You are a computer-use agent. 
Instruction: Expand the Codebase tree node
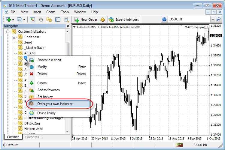14,37
